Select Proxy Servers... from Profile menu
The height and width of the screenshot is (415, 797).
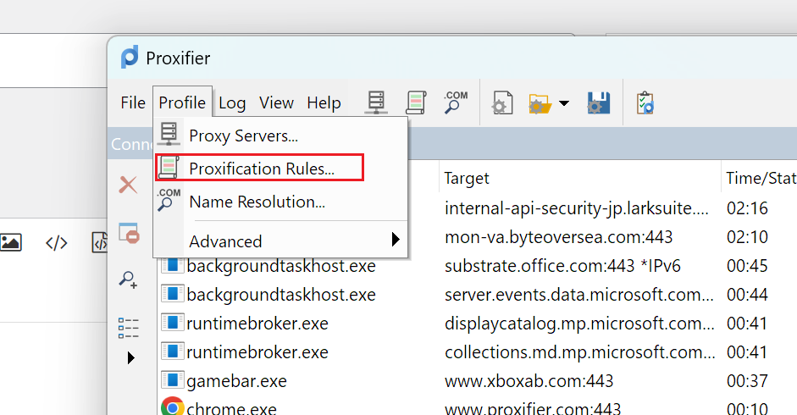coord(280,136)
